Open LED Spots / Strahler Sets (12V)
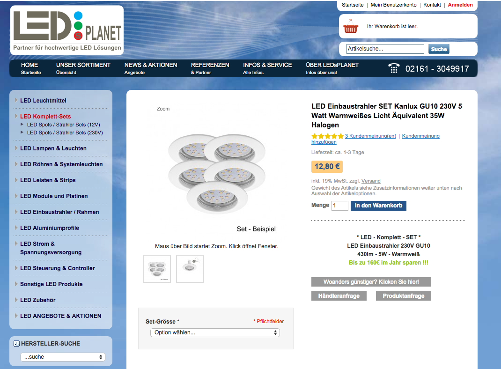501x369 pixels. point(63,125)
